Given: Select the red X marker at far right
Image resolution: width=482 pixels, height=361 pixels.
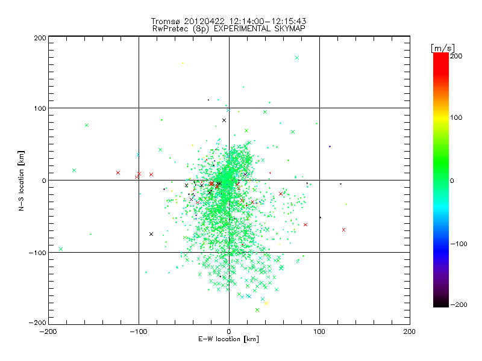Looking at the screenshot, I should (343, 230).
